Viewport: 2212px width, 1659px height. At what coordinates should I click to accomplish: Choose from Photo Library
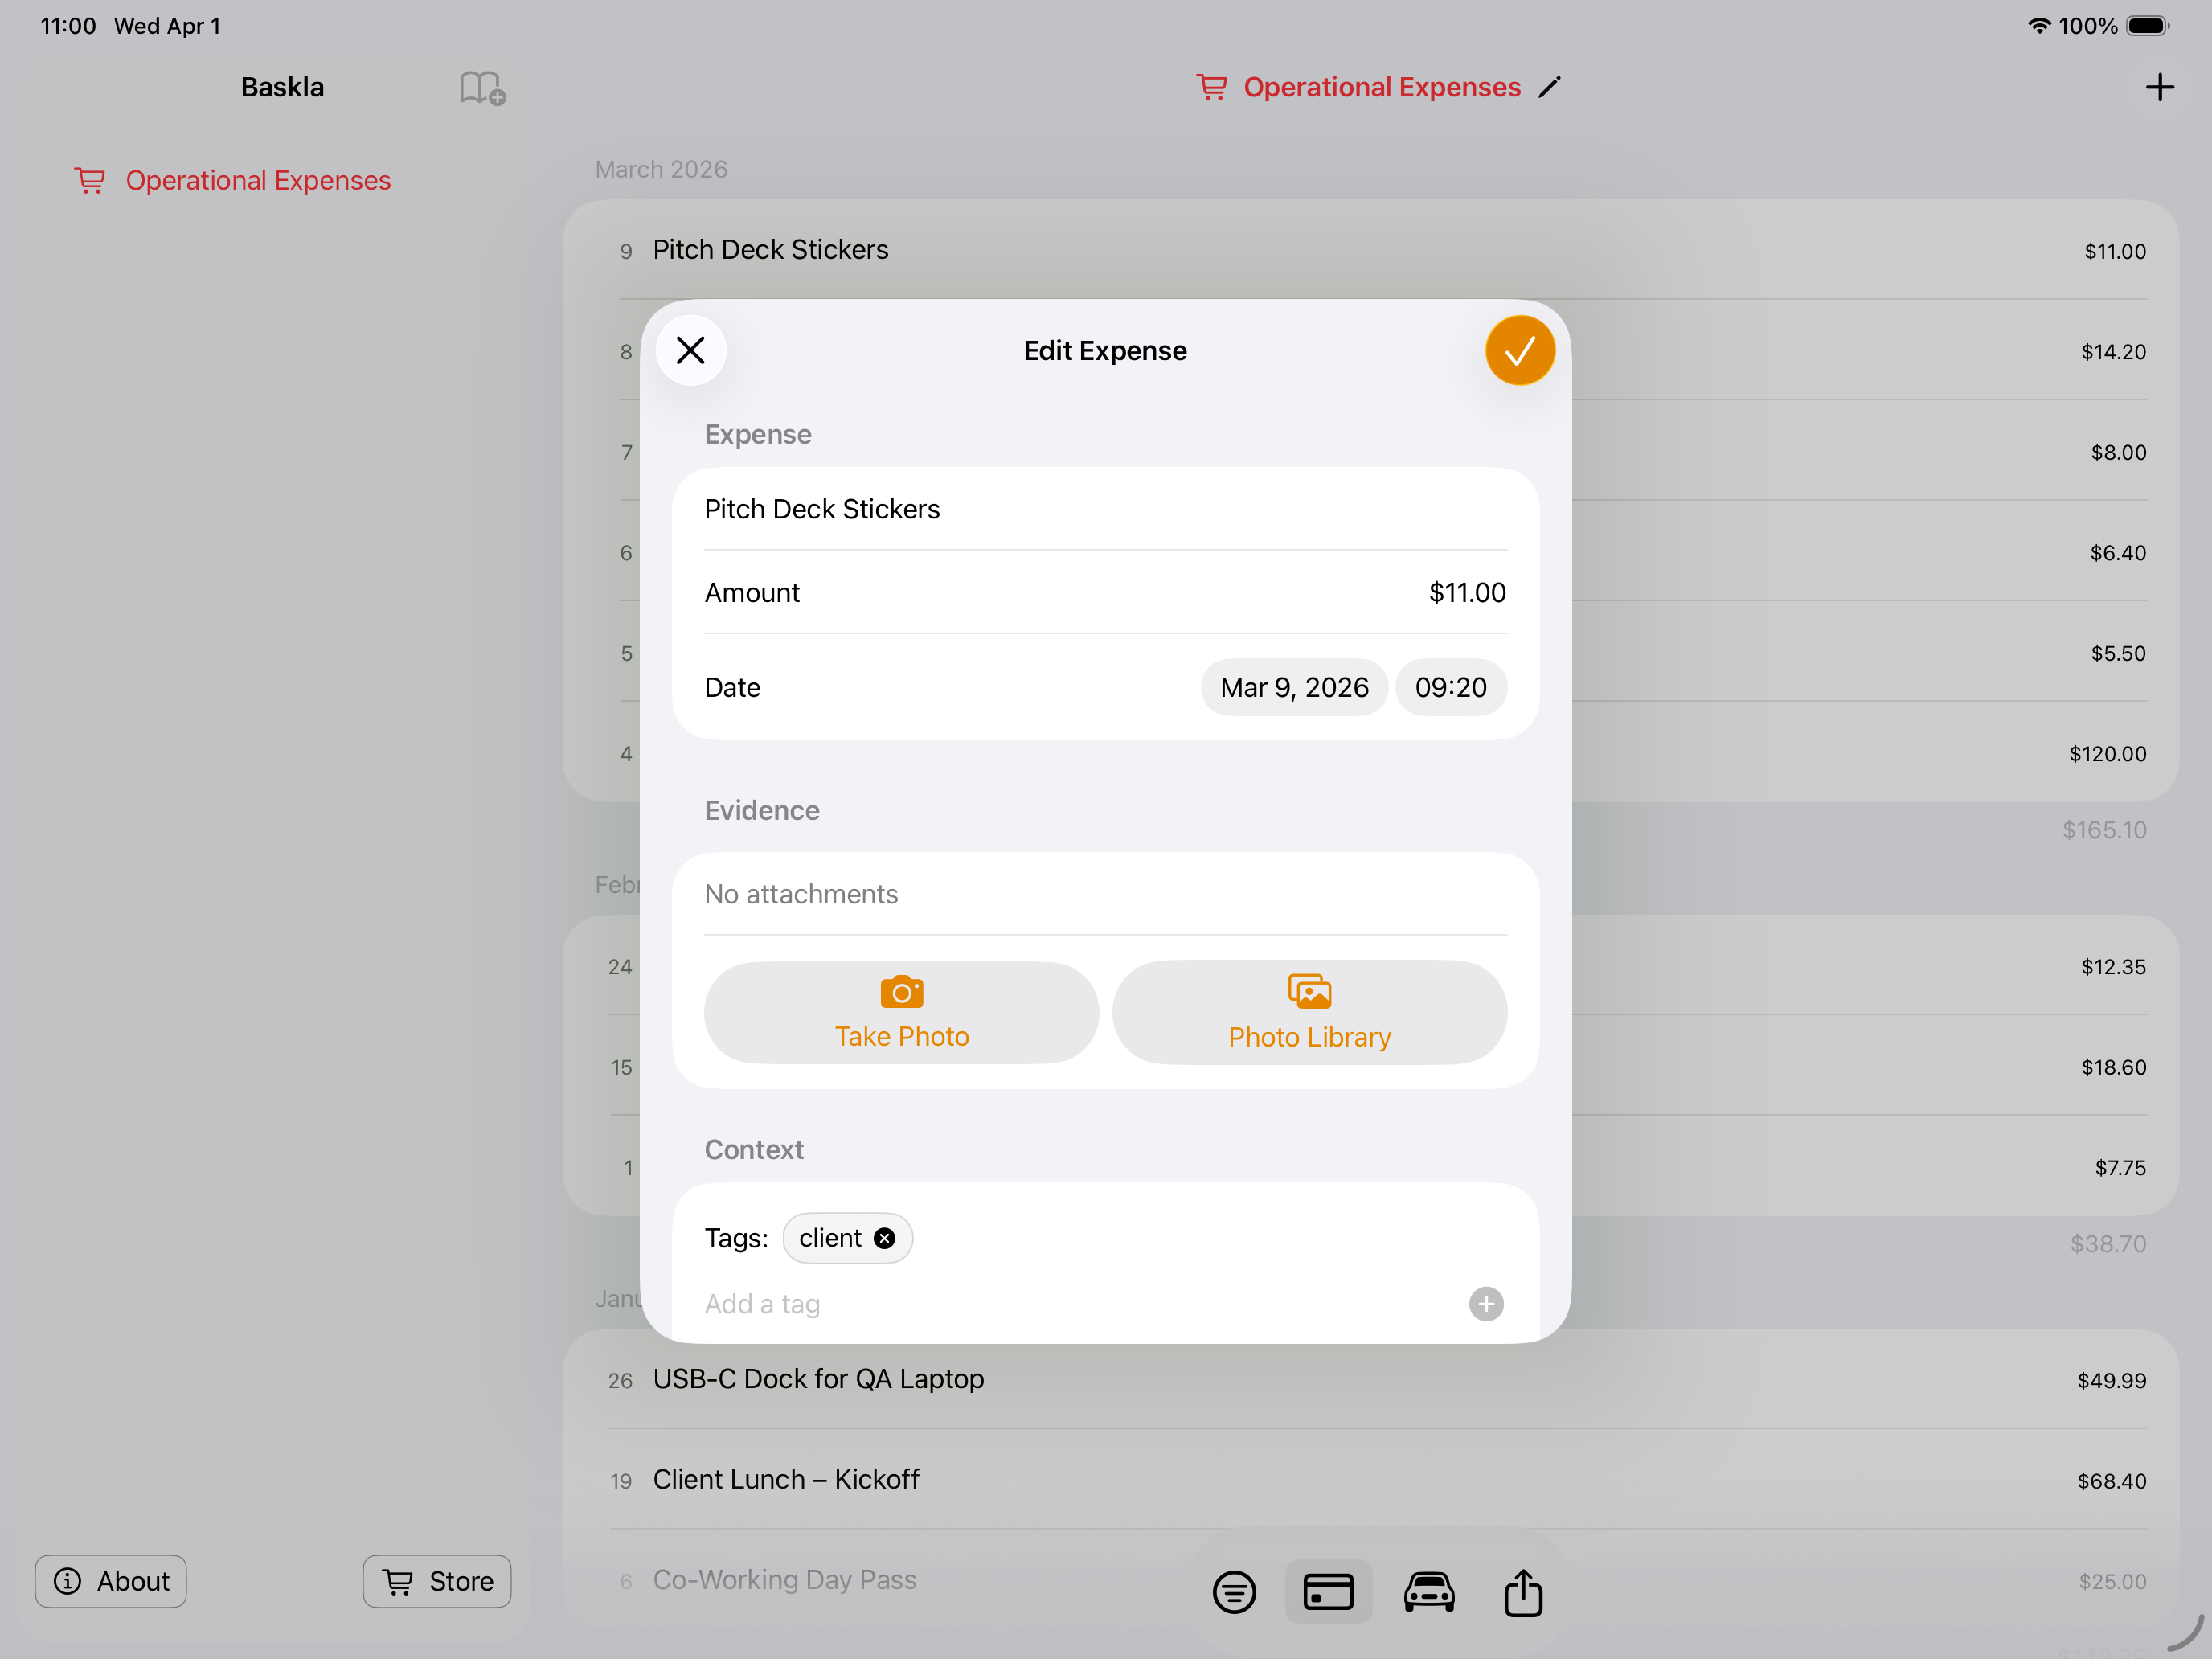click(1309, 1013)
